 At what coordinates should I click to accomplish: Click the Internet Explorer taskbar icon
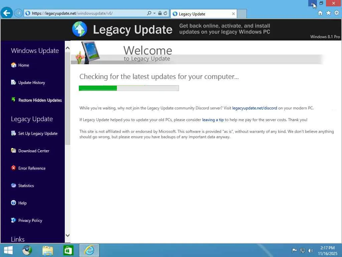89,250
